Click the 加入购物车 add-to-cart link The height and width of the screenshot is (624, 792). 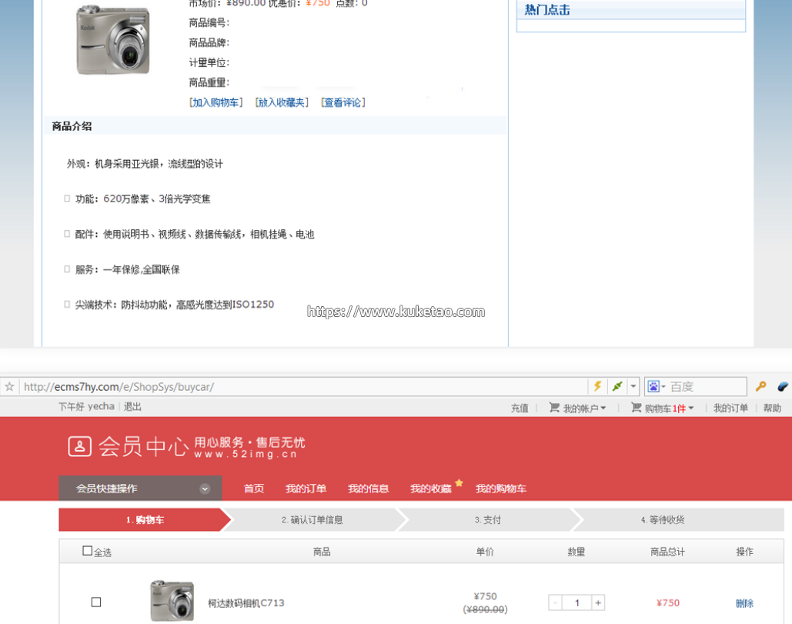216,102
